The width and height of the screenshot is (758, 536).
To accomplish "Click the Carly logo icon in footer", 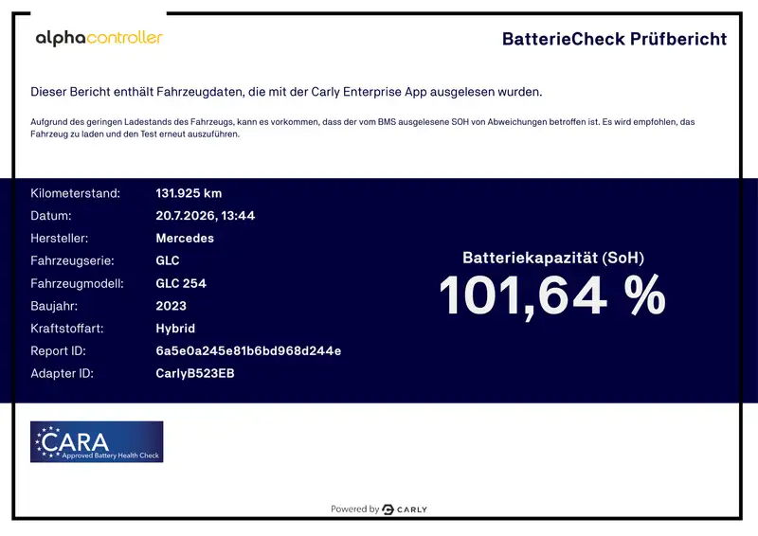I will 388,509.
